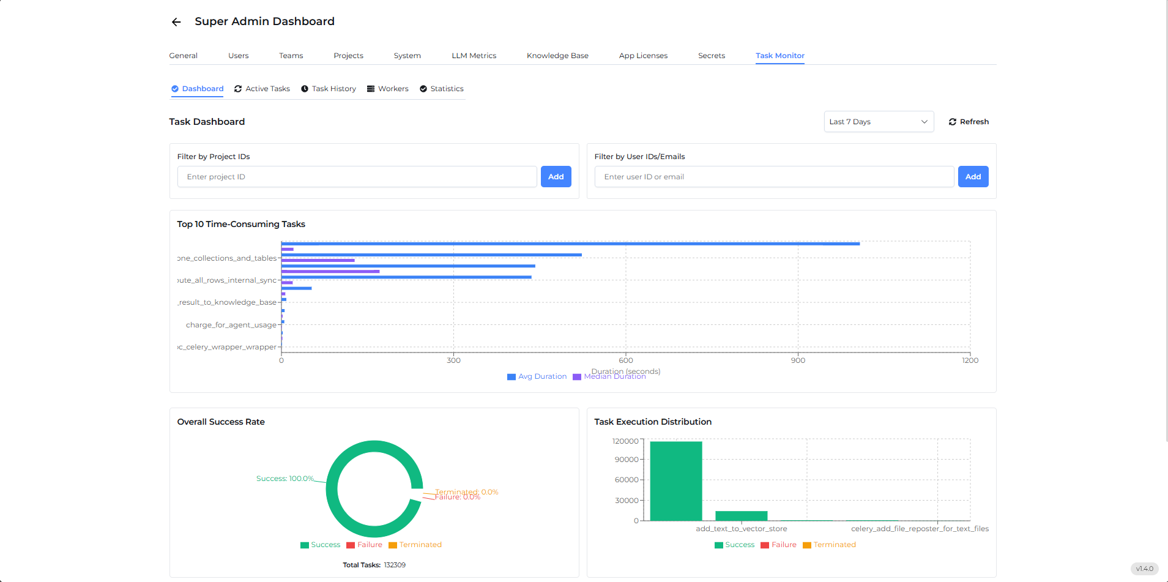The image size is (1168, 582).
Task: Open the Active Tasks sub-tab
Action: coord(262,89)
